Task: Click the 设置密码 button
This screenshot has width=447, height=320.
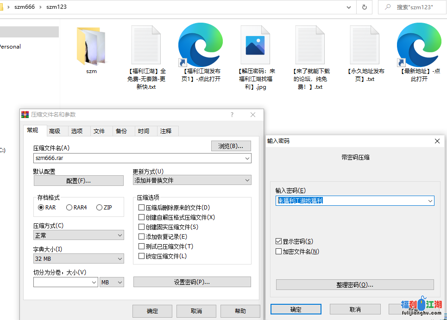Action: click(192, 282)
